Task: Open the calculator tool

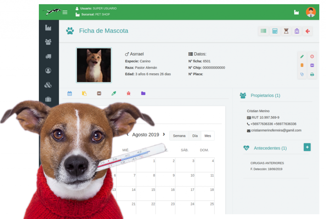Action: pos(275,31)
